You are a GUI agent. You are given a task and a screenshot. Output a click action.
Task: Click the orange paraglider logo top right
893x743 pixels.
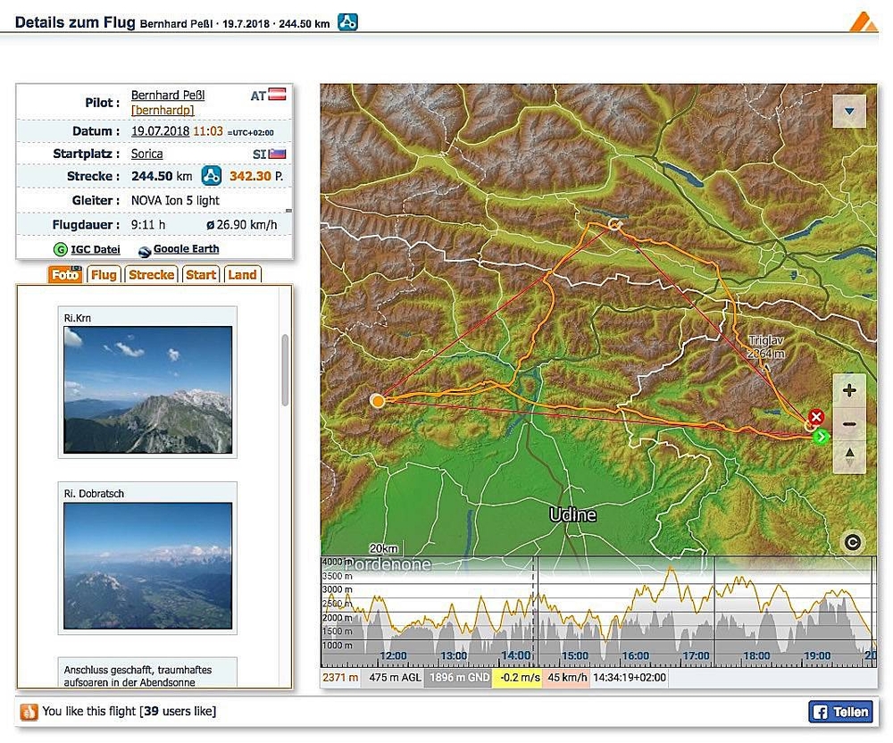click(x=863, y=21)
